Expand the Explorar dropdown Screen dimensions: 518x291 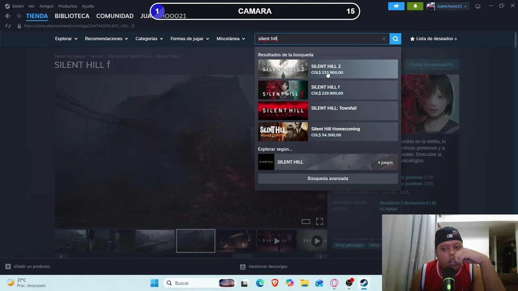click(x=66, y=39)
